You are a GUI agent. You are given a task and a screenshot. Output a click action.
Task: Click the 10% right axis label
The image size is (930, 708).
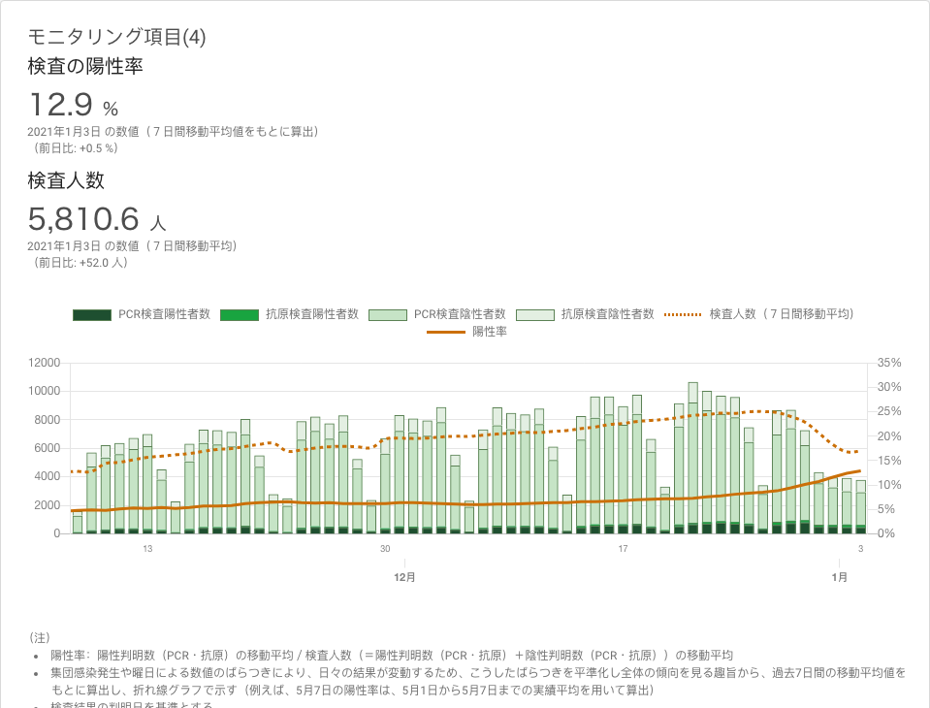pyautogui.click(x=889, y=485)
